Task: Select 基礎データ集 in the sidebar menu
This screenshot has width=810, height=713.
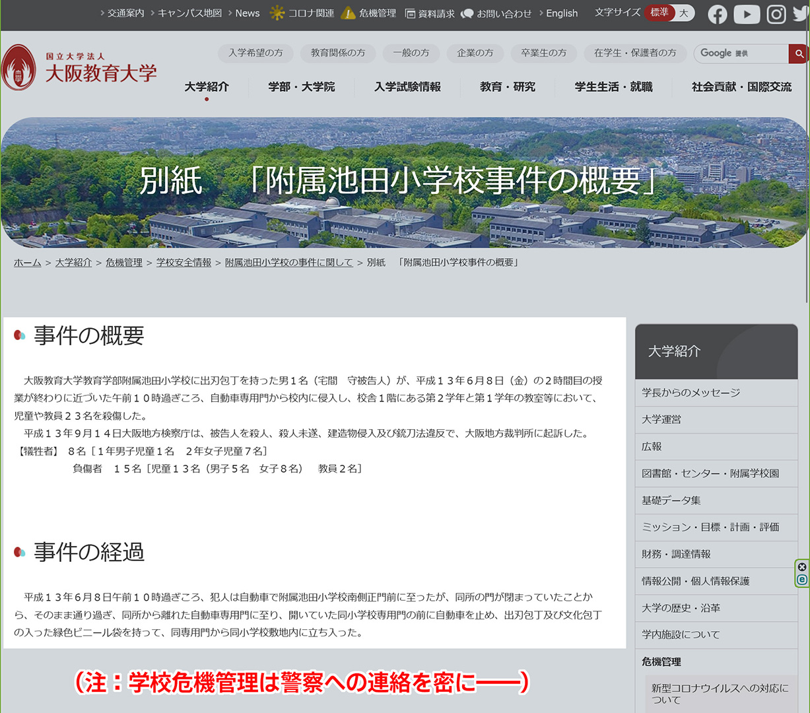Action: (x=671, y=500)
